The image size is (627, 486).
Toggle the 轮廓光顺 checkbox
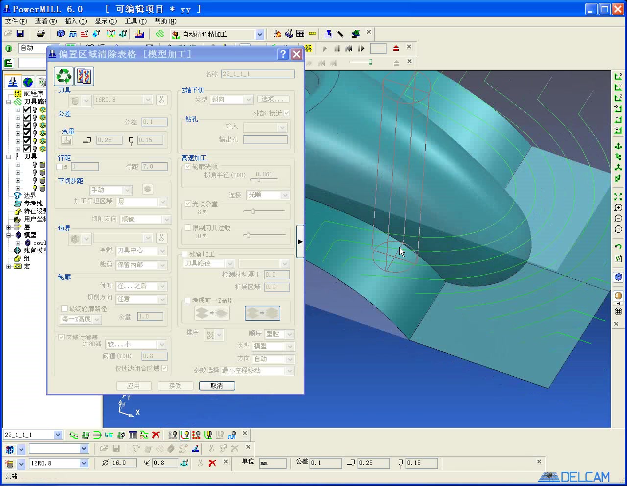click(188, 167)
